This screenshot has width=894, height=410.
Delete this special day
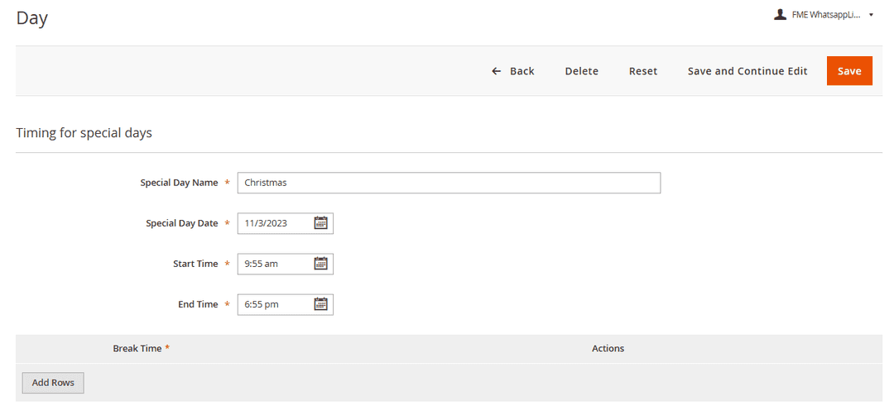(x=581, y=71)
